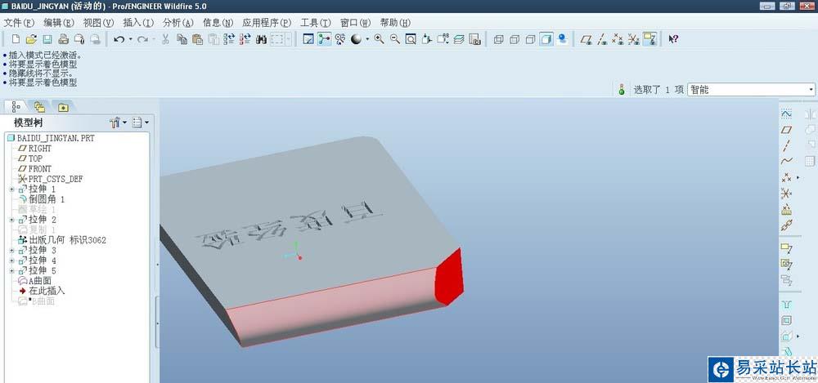The width and height of the screenshot is (818, 383).
Task: Select 倒圆角 1 in the model tree
Action: [42, 199]
